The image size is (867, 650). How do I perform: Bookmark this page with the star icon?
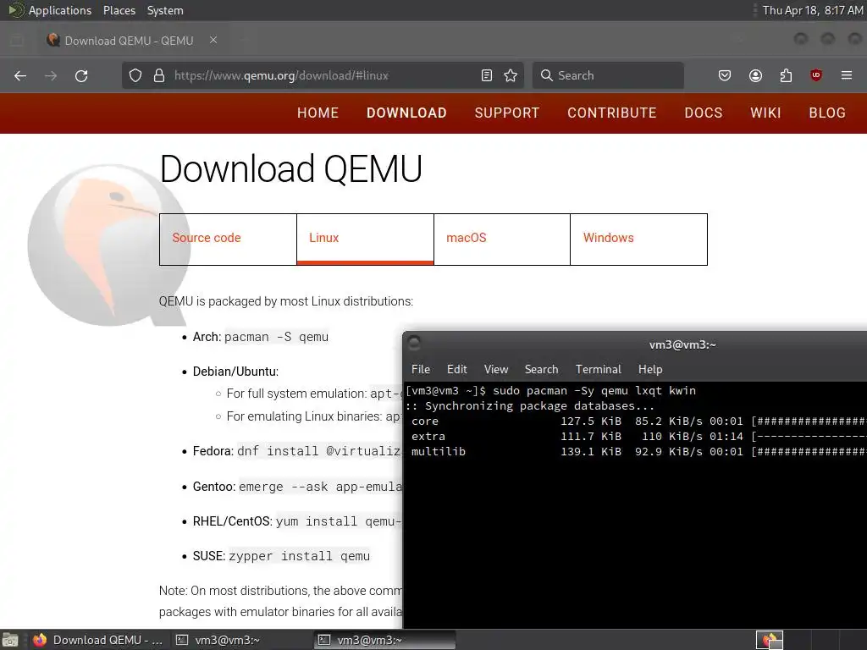[x=511, y=75]
